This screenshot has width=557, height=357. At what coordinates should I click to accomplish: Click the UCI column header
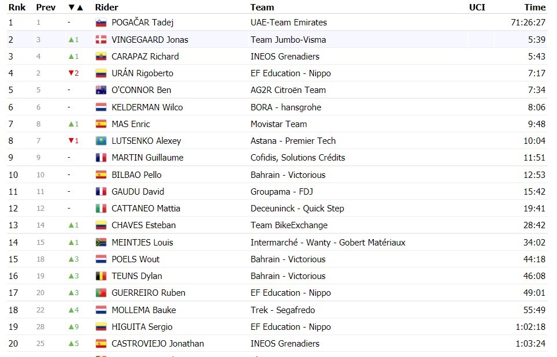[x=477, y=8]
